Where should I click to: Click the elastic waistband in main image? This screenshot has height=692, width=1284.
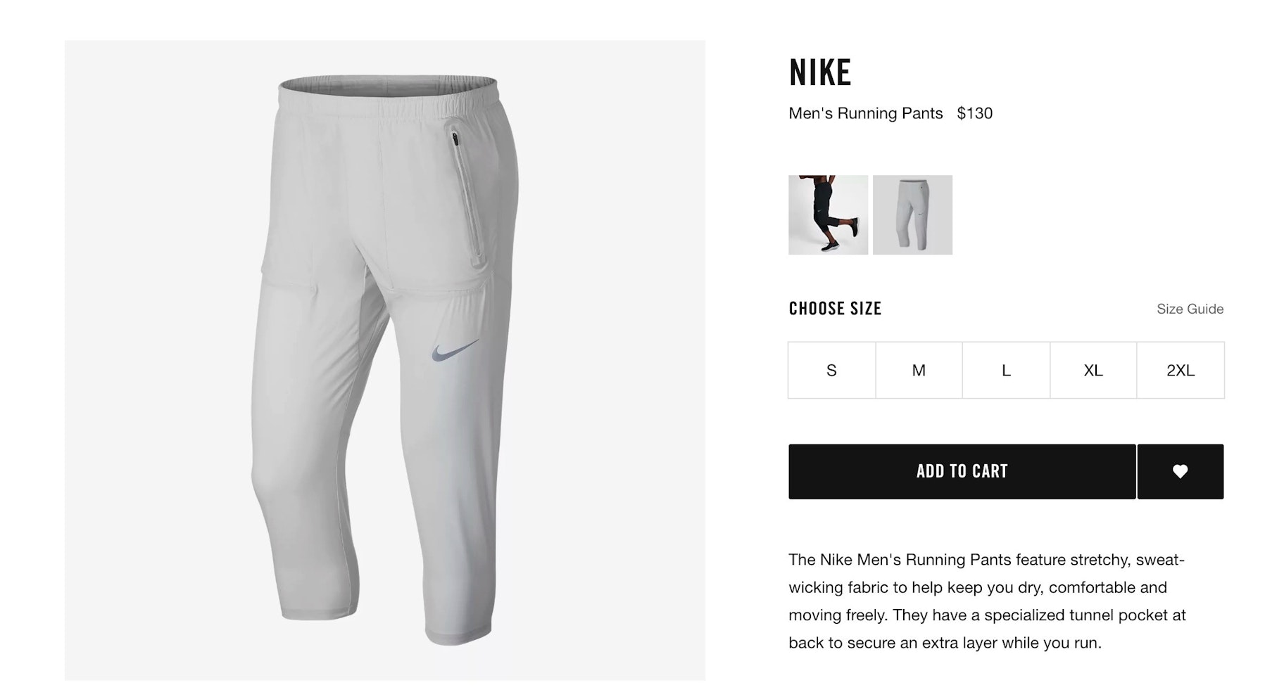tap(389, 96)
